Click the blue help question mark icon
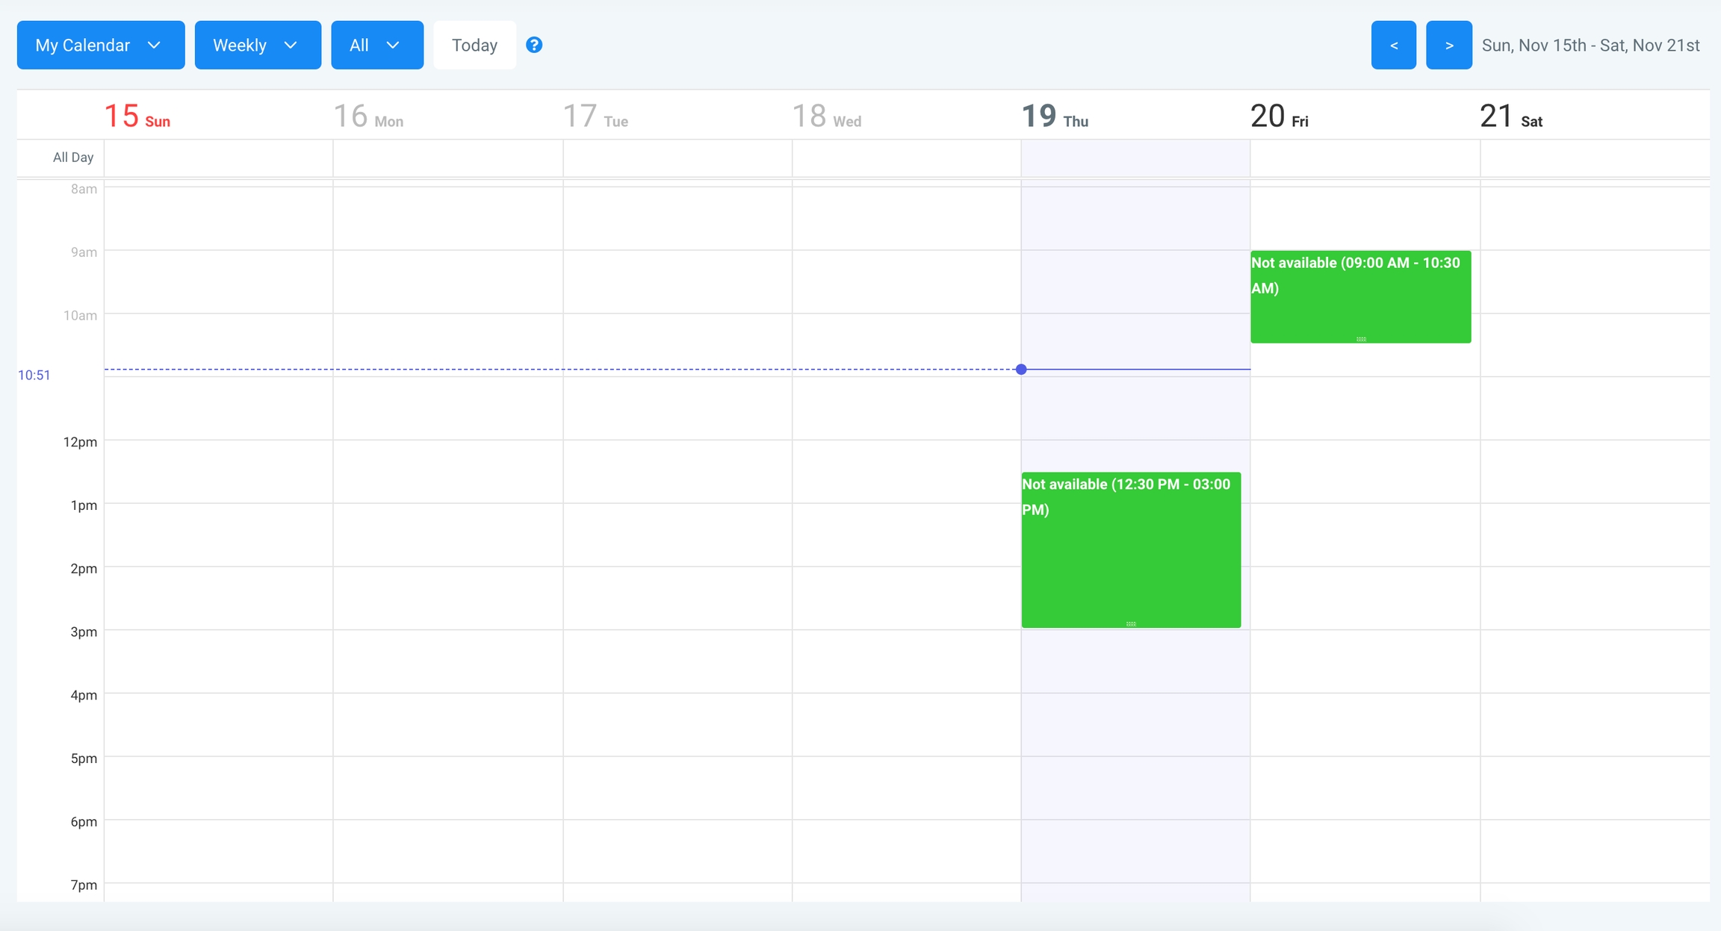The width and height of the screenshot is (1721, 931). click(533, 45)
